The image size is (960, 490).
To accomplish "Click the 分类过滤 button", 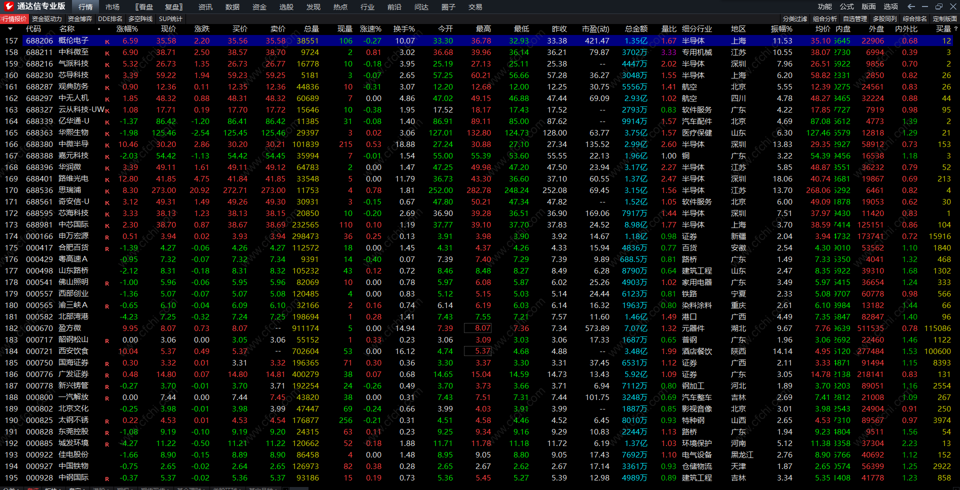I will coord(795,19).
